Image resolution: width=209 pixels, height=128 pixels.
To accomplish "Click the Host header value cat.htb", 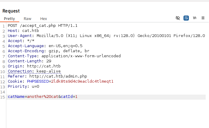I will coord(31,31).
